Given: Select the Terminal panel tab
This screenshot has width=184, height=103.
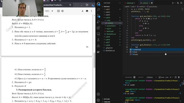Looking at the screenshot, I should point(149,77).
